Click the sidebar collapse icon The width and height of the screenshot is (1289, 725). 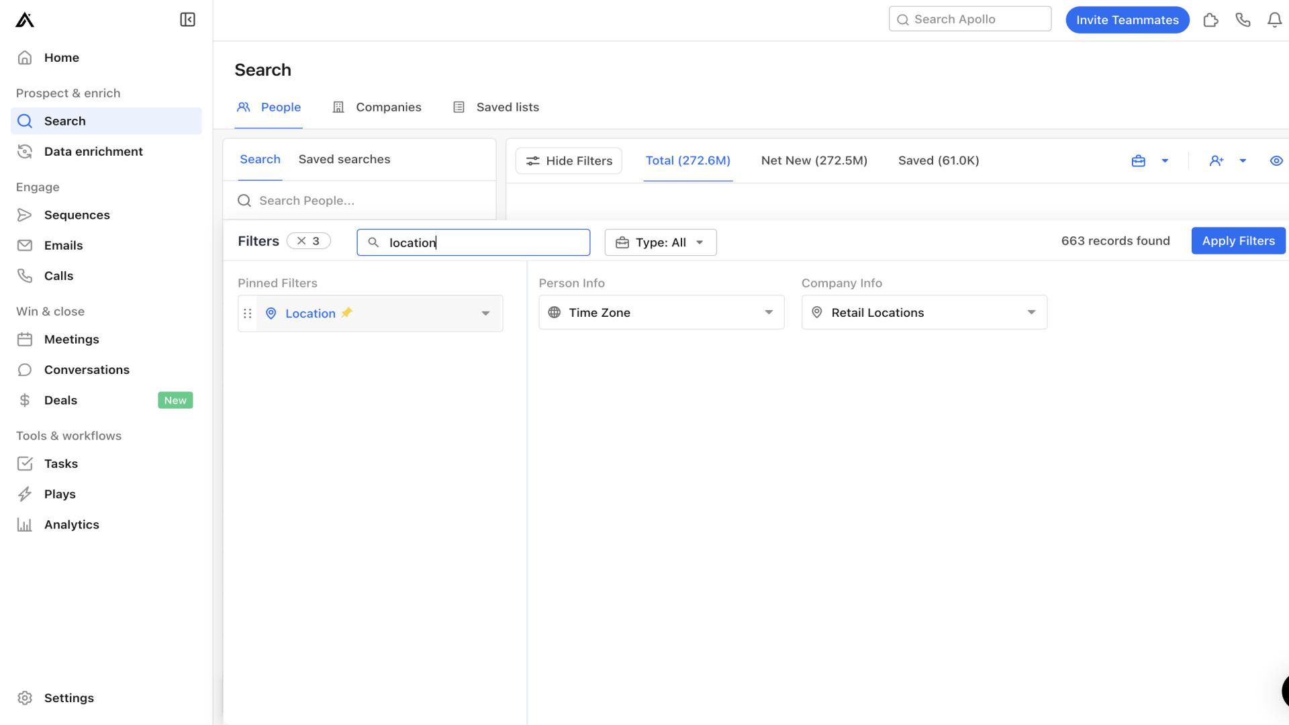(187, 19)
